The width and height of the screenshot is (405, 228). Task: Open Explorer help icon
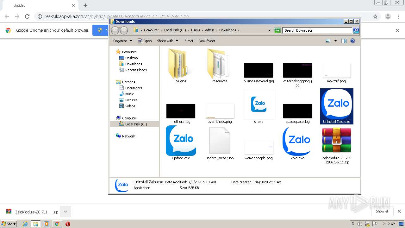(353, 41)
